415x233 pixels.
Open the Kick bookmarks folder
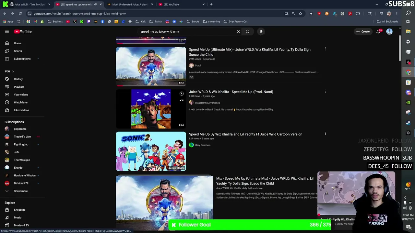pos(141,22)
